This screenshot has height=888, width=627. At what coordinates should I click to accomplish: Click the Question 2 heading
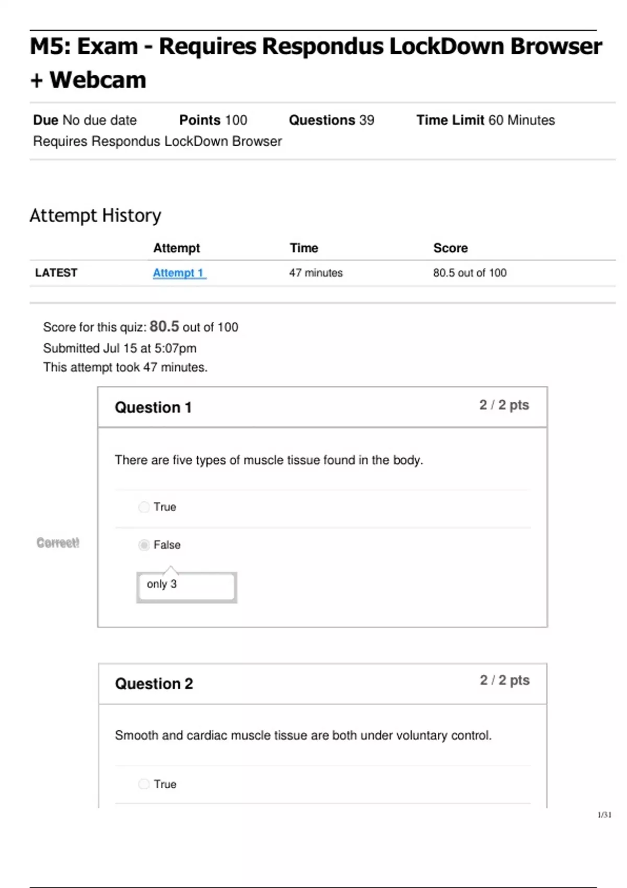(154, 684)
